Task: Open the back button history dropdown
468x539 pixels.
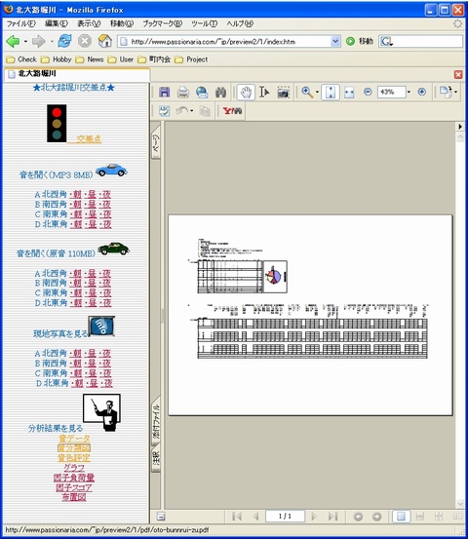Action: (x=25, y=42)
